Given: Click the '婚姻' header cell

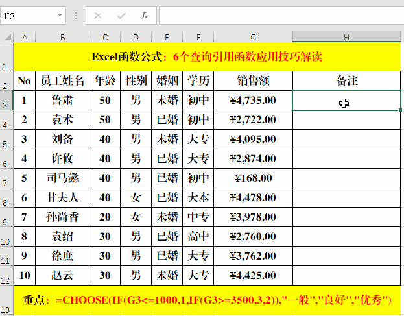Looking at the screenshot, I should (167, 81).
